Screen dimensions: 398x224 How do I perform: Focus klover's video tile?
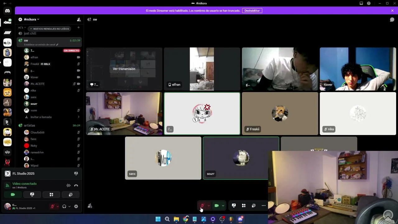tap(358, 69)
